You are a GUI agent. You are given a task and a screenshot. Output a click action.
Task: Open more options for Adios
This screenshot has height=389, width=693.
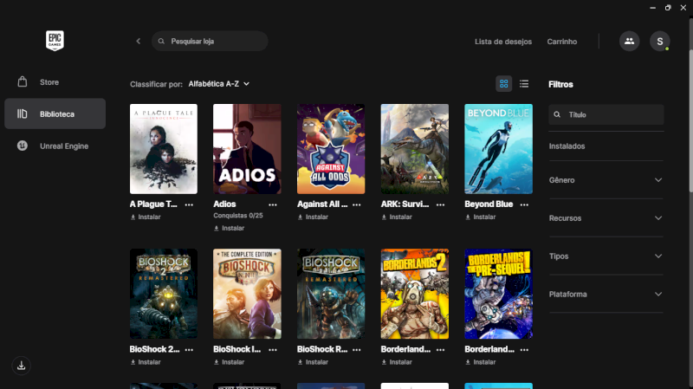pos(273,204)
